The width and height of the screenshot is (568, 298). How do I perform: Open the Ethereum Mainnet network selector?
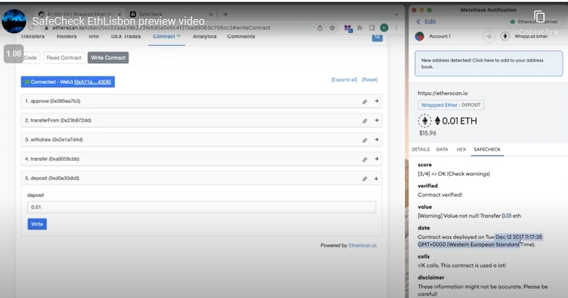coord(533,22)
